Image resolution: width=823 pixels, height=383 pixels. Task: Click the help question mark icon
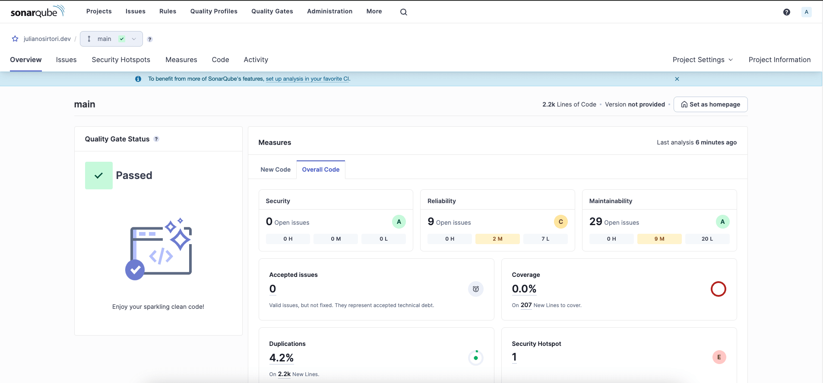coord(787,12)
